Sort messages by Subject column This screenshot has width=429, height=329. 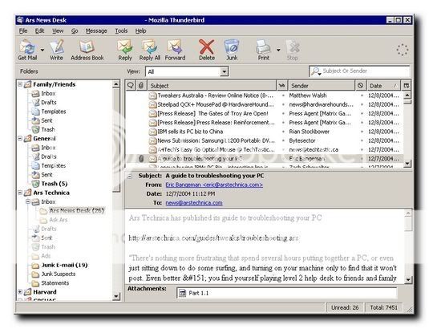click(x=212, y=85)
